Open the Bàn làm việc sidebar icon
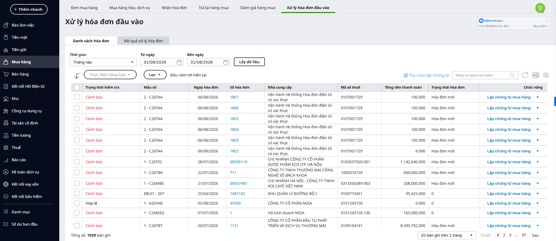Viewport: 556px width, 241px height. pyautogui.click(x=6, y=25)
